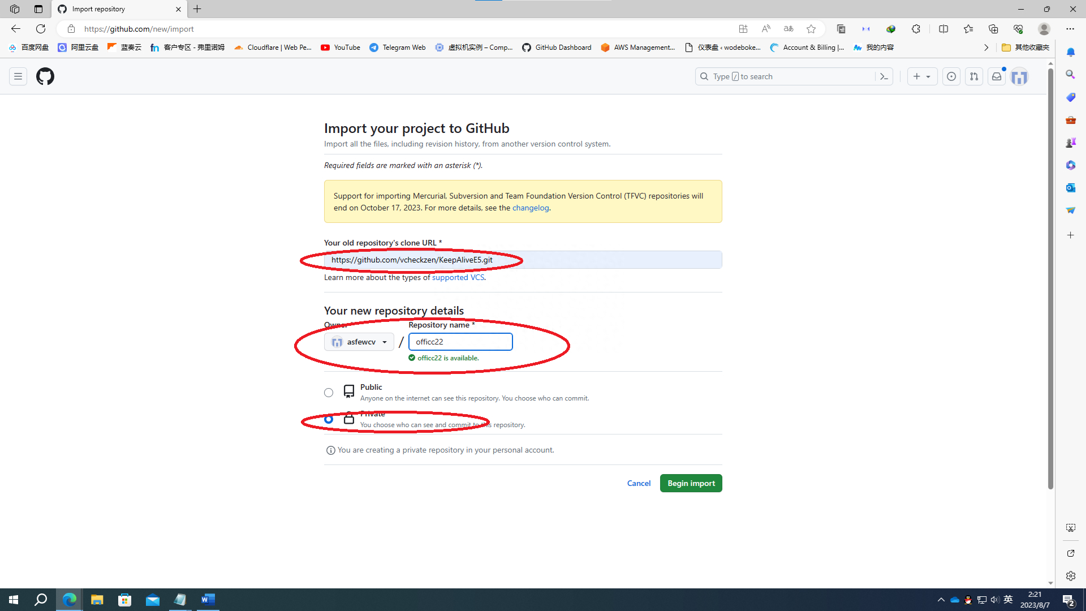Add this page to favorites star
Viewport: 1086px width, 611px height.
pos(811,29)
